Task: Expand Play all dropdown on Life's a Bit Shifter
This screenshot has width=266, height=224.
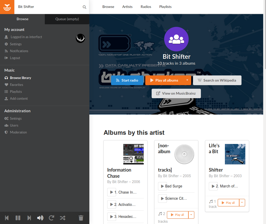Action: (242, 203)
